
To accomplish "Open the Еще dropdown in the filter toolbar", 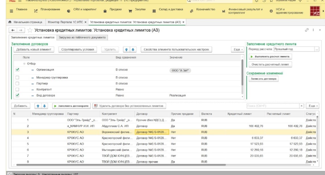I will 238,50.
